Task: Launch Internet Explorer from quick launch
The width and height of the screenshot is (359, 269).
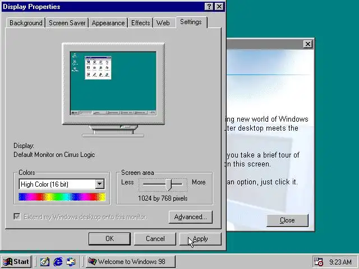Action: (x=58, y=262)
